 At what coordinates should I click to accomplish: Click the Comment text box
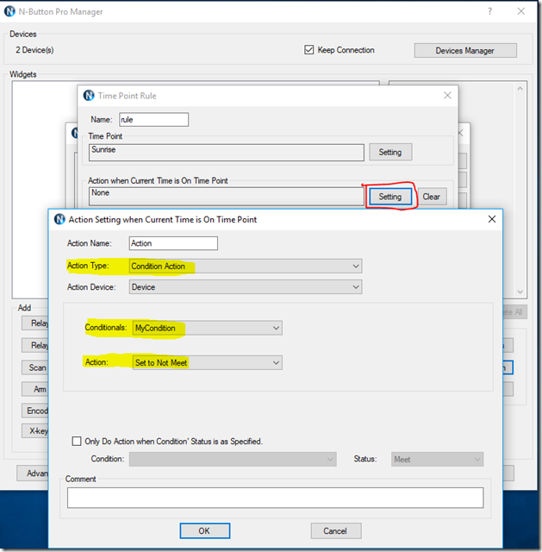coord(276,498)
